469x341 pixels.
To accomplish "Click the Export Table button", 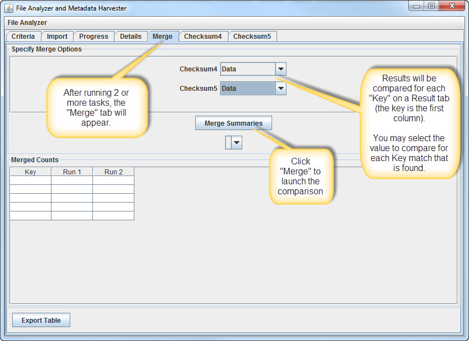I will [41, 320].
